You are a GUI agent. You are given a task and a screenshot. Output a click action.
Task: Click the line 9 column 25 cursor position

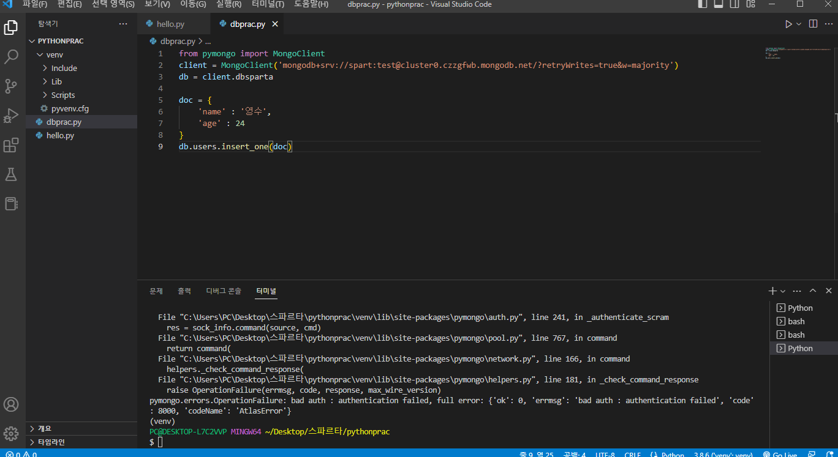click(x=537, y=455)
